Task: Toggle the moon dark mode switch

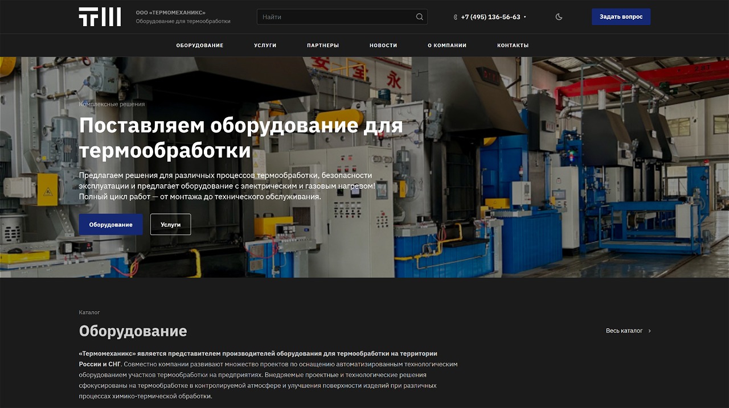Action: point(559,17)
